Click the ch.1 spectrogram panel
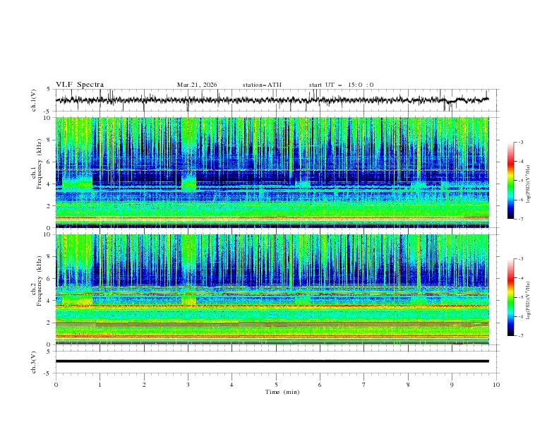 click(272, 172)
